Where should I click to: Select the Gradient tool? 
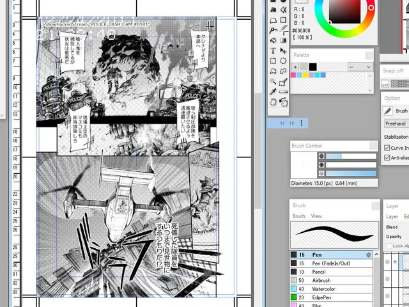coord(283,40)
